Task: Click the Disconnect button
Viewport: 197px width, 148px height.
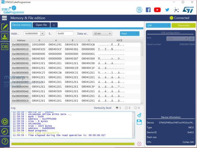Action: point(183,25)
